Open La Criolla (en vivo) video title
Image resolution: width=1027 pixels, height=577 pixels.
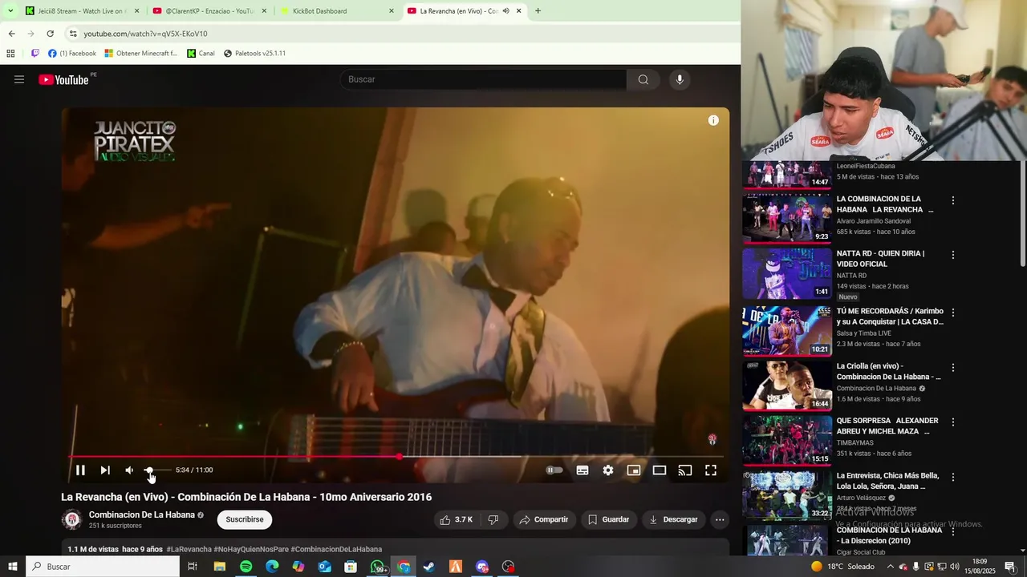(x=888, y=371)
